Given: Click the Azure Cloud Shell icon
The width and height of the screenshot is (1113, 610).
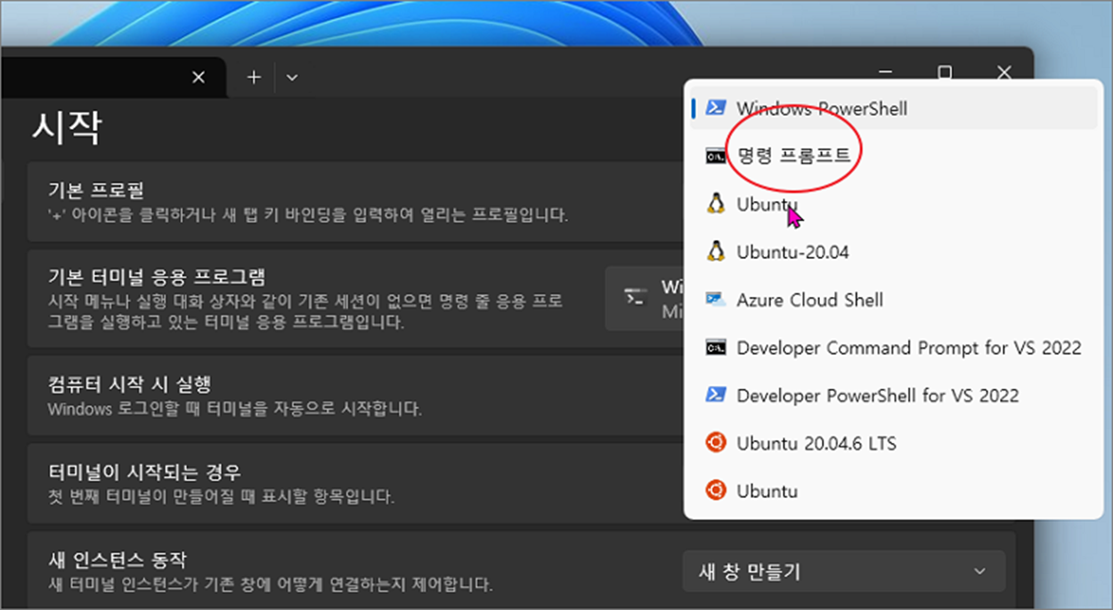Looking at the screenshot, I should [x=715, y=300].
